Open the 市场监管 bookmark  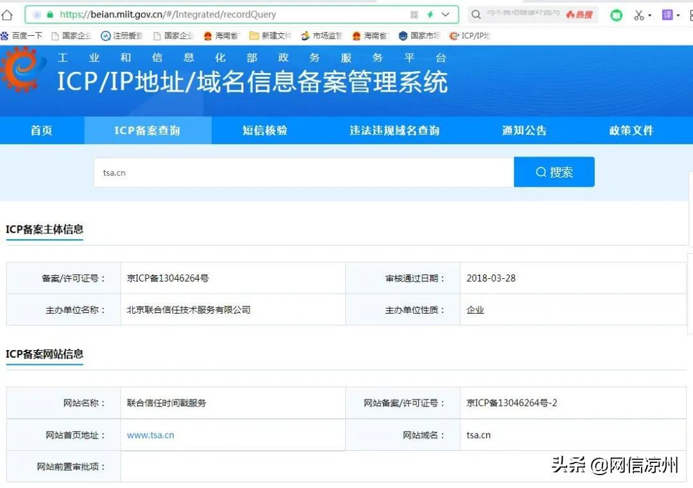(321, 36)
